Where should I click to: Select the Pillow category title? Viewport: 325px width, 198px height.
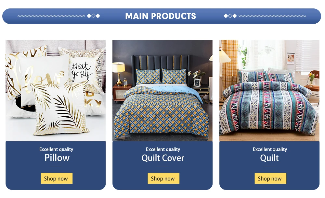57,158
